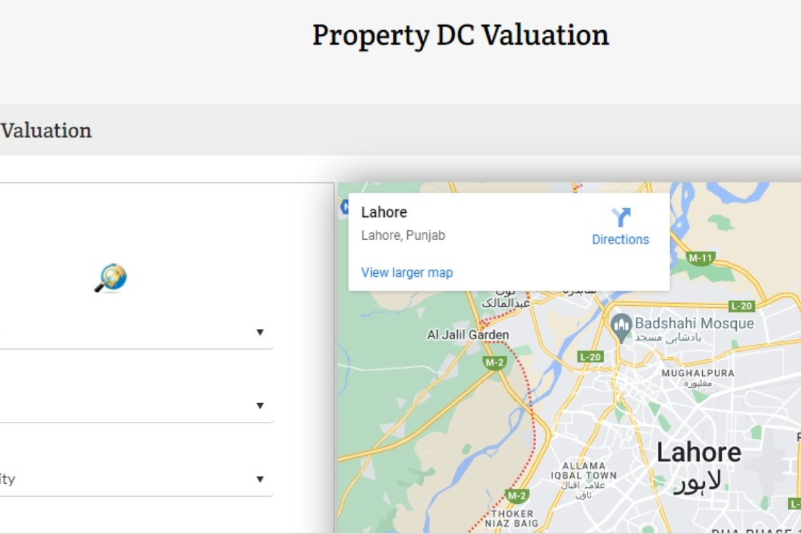Click the Thoker Niaz Baig label

(x=513, y=519)
